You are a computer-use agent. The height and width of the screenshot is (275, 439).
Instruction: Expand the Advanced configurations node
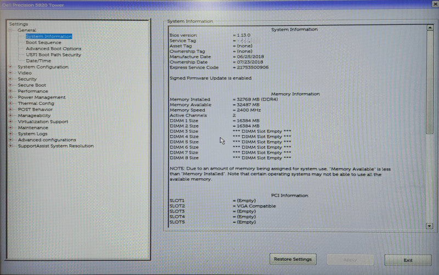(x=10, y=140)
